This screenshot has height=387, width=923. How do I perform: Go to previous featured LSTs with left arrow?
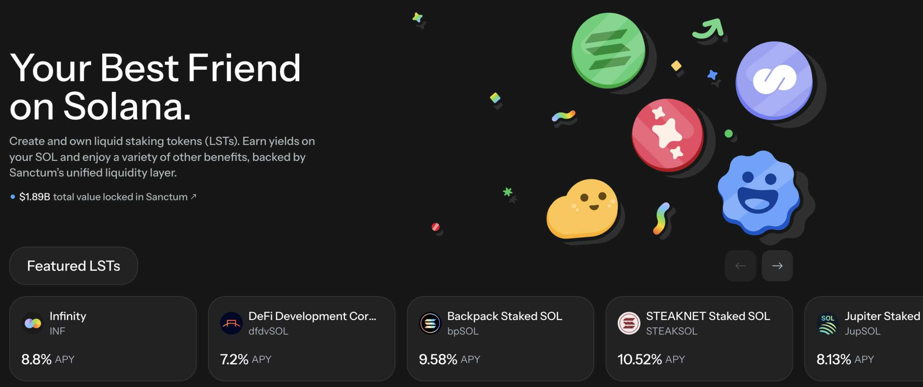tap(741, 266)
